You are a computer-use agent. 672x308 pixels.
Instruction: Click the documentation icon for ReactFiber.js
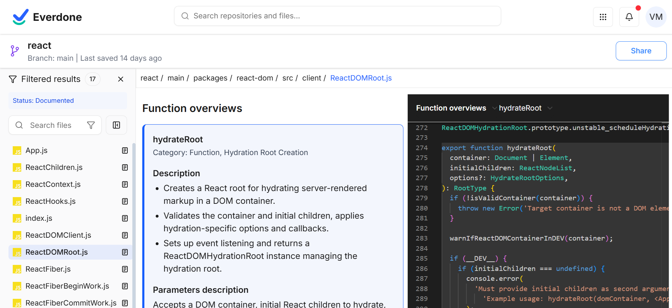click(125, 269)
